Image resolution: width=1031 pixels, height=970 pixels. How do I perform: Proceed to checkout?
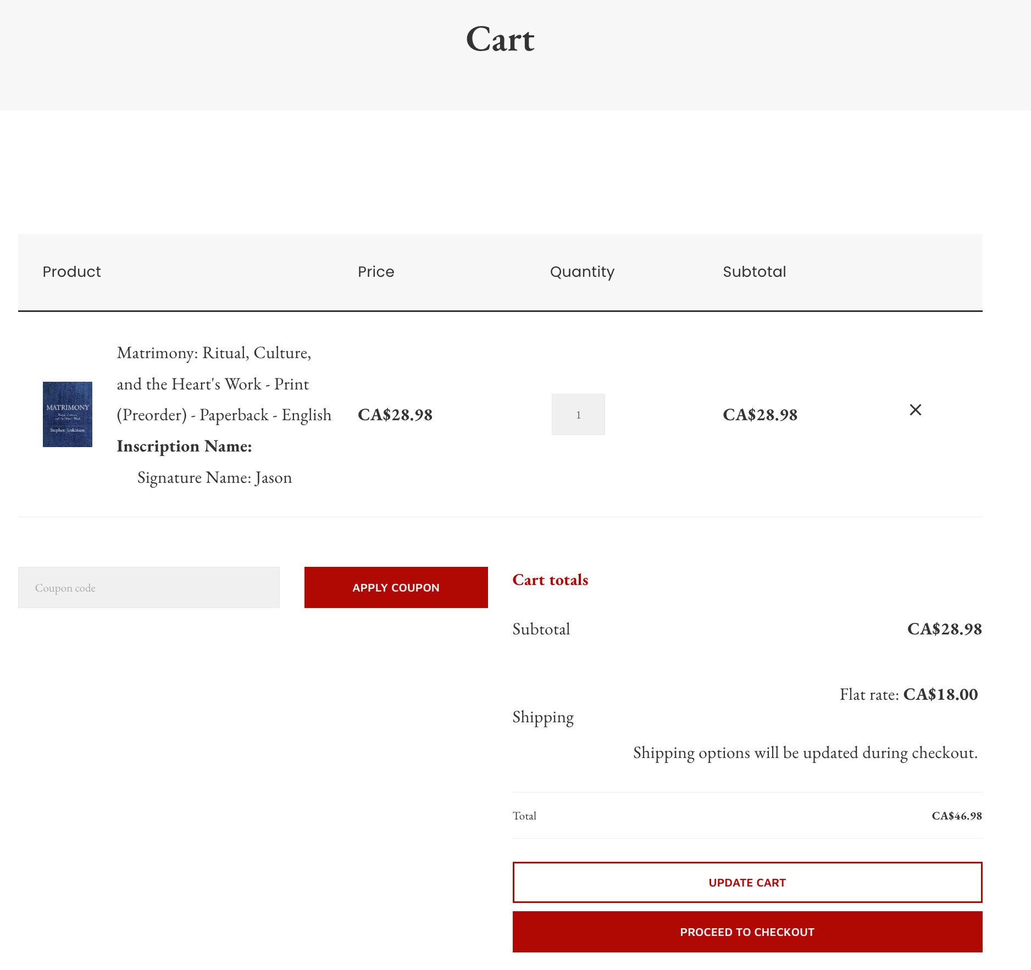click(x=747, y=932)
